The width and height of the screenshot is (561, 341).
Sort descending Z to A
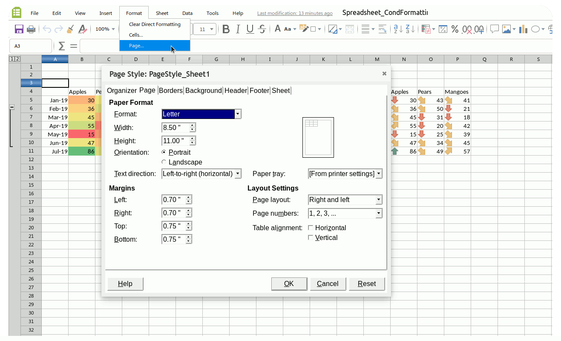[x=411, y=29]
